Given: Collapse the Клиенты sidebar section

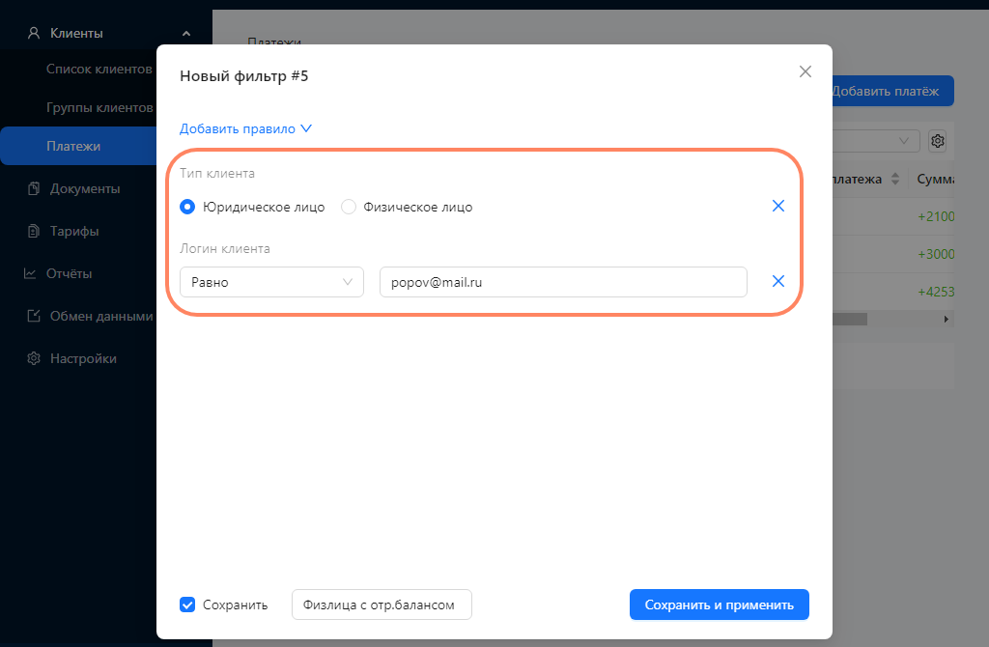Looking at the screenshot, I should click(186, 34).
